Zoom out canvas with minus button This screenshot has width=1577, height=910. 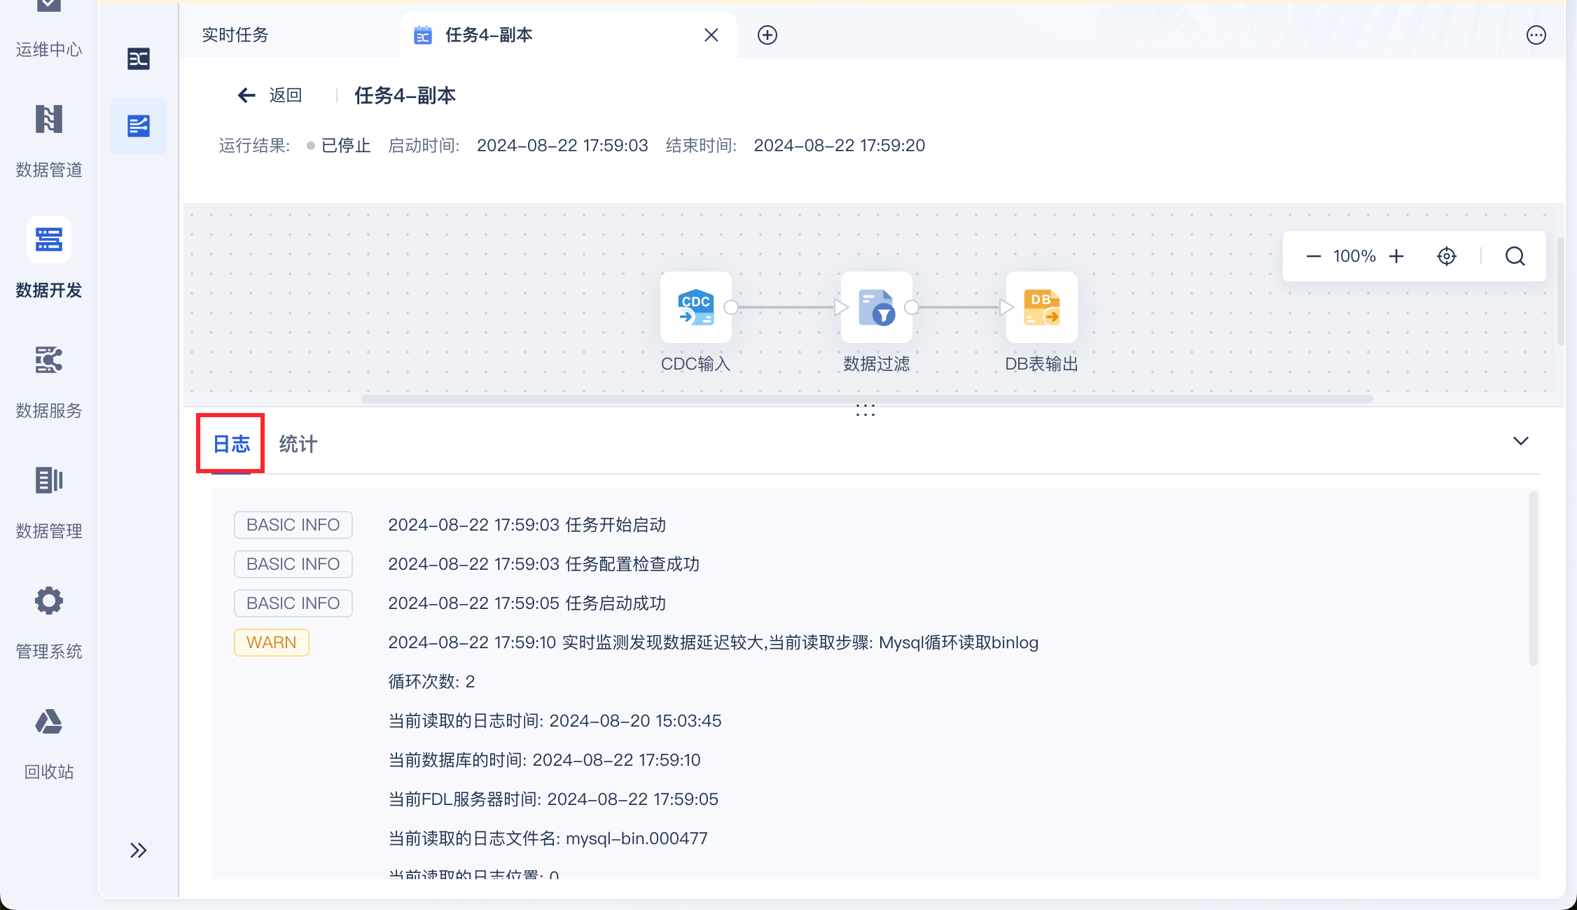pyautogui.click(x=1313, y=256)
